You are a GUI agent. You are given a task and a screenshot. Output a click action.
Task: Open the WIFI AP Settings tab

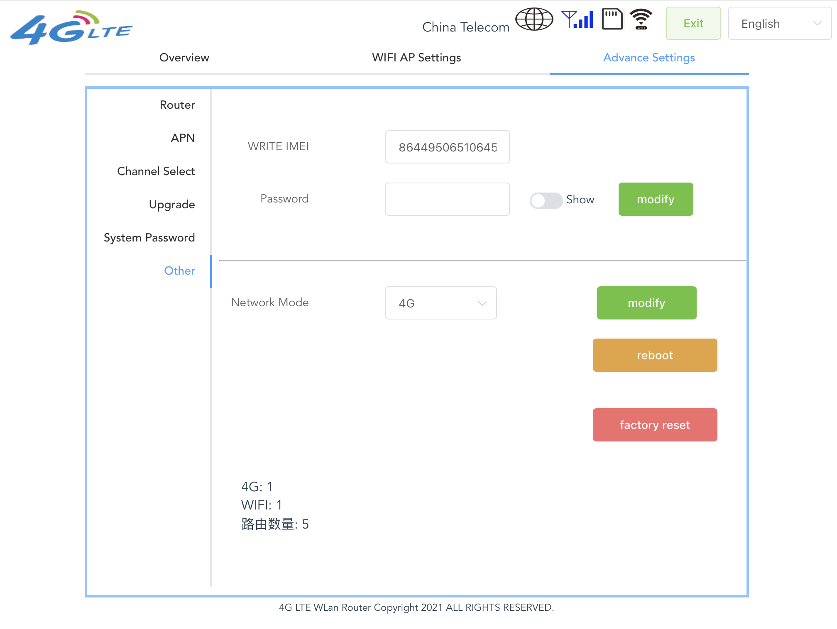tap(416, 58)
